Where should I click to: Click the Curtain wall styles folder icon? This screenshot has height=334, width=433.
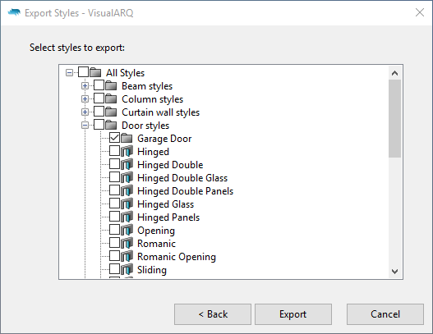(111, 112)
